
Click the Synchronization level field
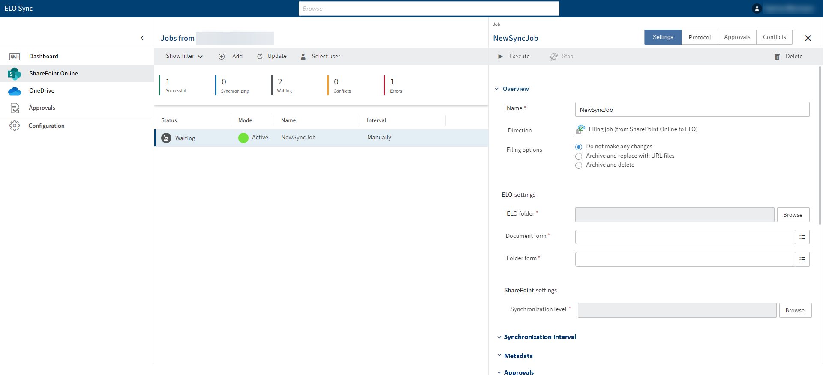coord(677,310)
